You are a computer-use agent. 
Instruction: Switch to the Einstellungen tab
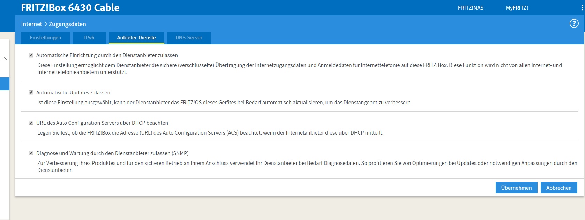tap(45, 38)
